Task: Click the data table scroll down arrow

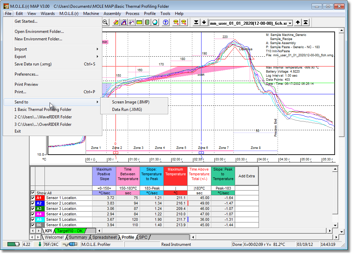Action: 335,225
